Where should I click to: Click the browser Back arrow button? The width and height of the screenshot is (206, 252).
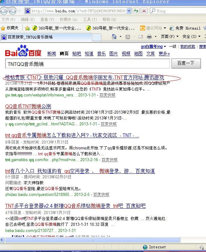[4, 11]
